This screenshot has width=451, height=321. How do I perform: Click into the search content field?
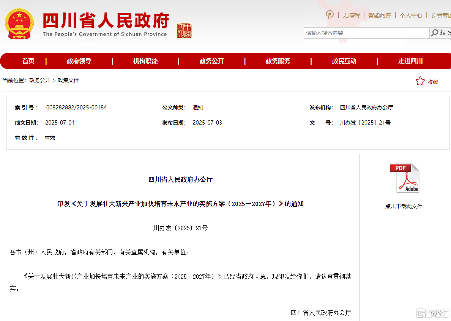366,33
